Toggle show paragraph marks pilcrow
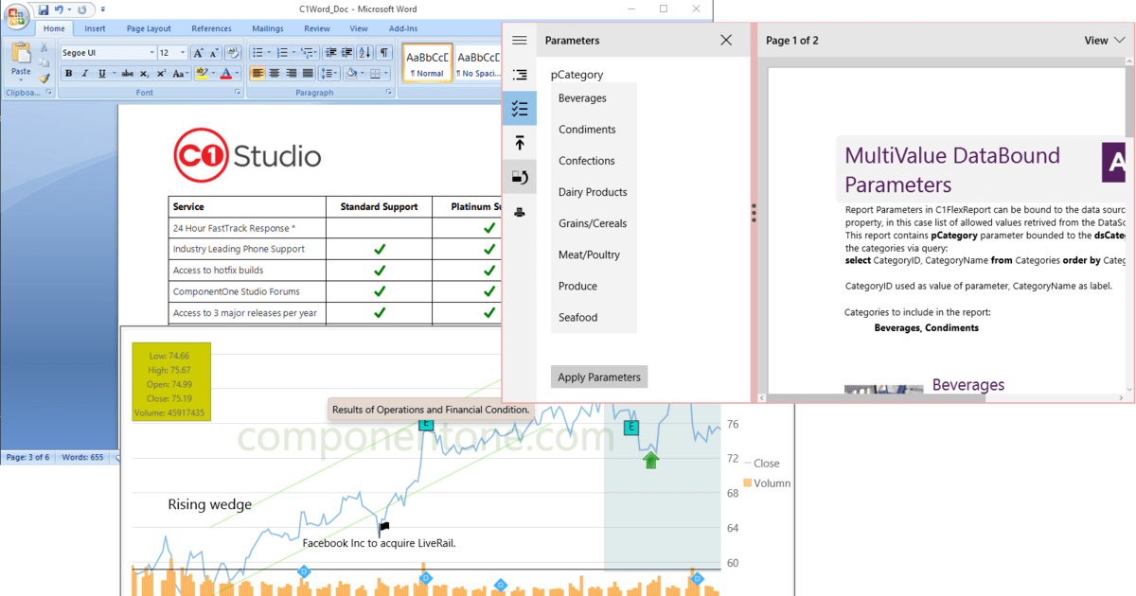This screenshot has height=596, width=1136. (x=384, y=53)
